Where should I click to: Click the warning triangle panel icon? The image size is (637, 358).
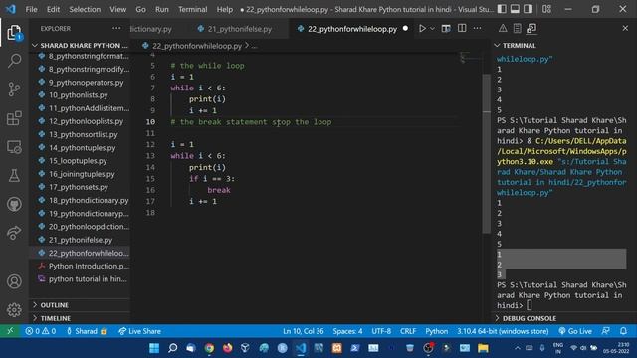503,29
